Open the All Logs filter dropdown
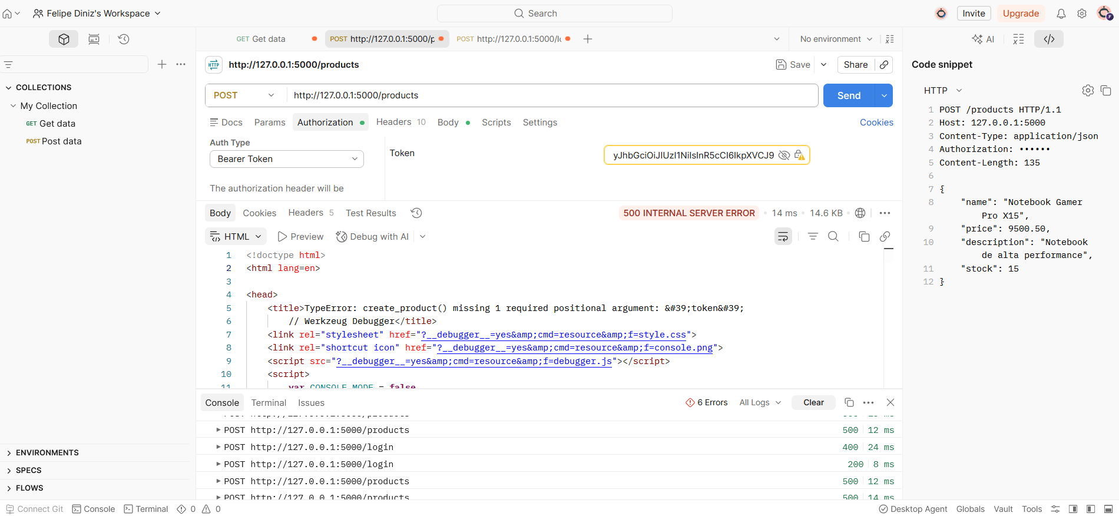 [x=760, y=402]
